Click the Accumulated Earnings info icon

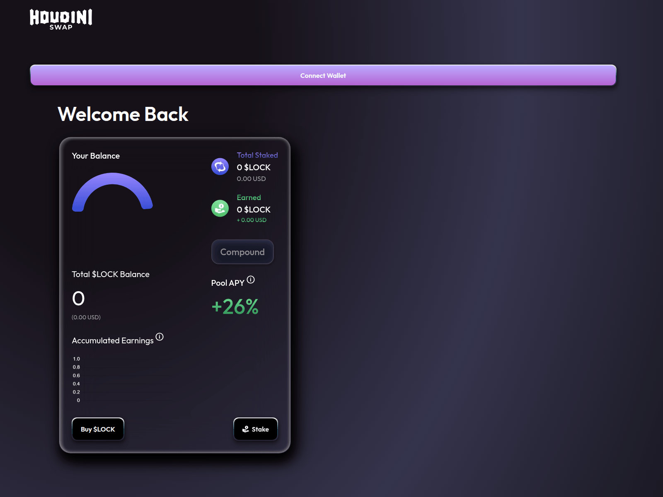click(x=160, y=337)
